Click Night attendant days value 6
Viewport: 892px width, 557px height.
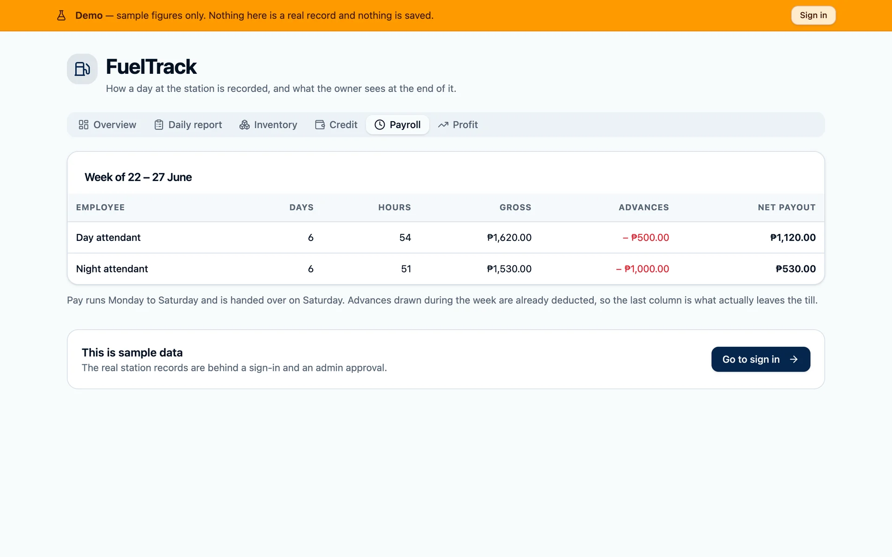click(x=311, y=269)
